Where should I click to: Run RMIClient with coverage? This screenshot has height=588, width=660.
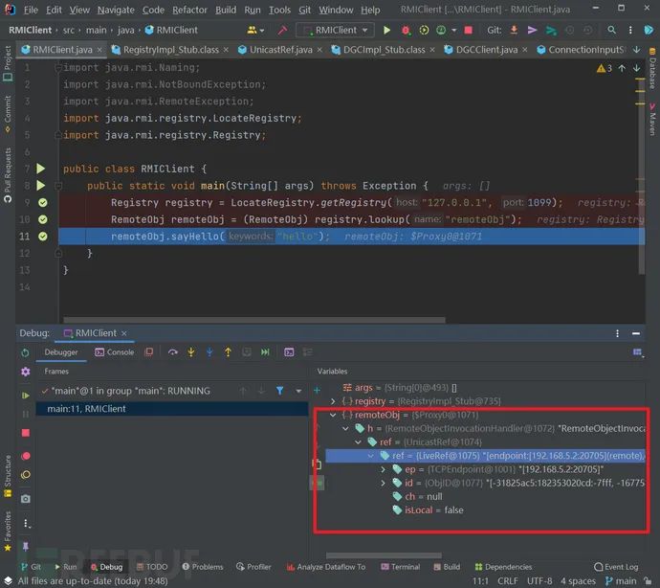click(x=424, y=30)
